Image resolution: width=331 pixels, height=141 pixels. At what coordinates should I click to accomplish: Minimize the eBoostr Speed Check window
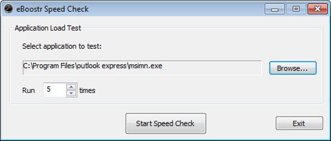(x=275, y=9)
